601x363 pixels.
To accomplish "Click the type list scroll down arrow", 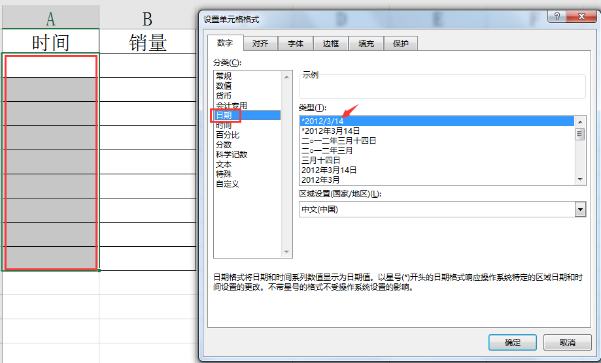I will (580, 180).
